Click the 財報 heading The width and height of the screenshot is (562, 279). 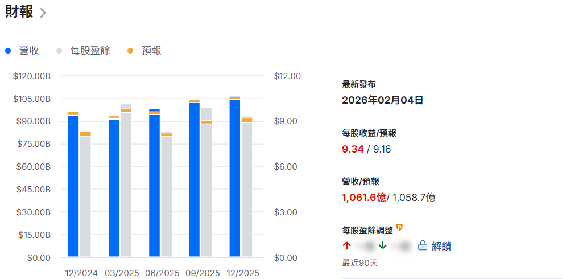[x=19, y=12]
